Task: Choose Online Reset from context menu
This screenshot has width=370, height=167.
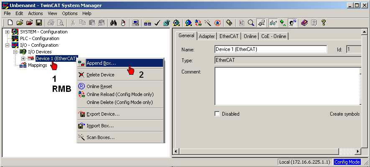Action: pos(120,86)
